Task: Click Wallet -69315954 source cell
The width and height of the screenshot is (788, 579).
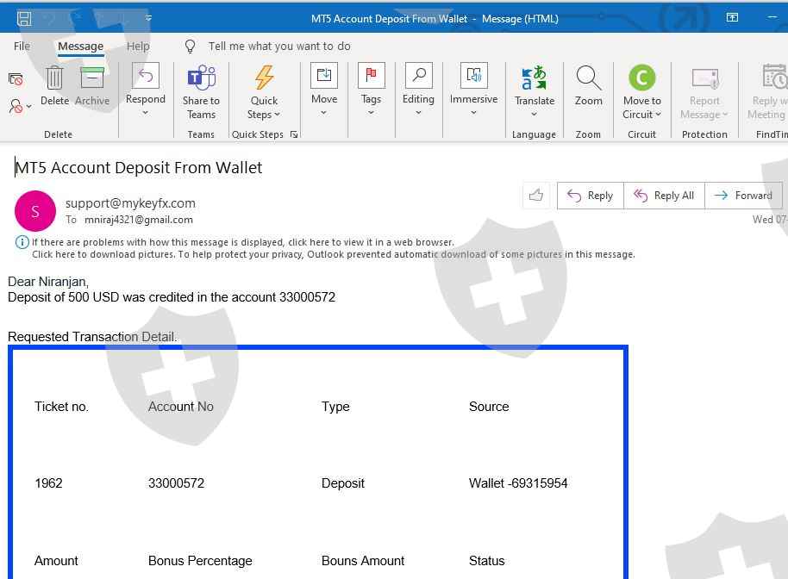Action: coord(518,483)
